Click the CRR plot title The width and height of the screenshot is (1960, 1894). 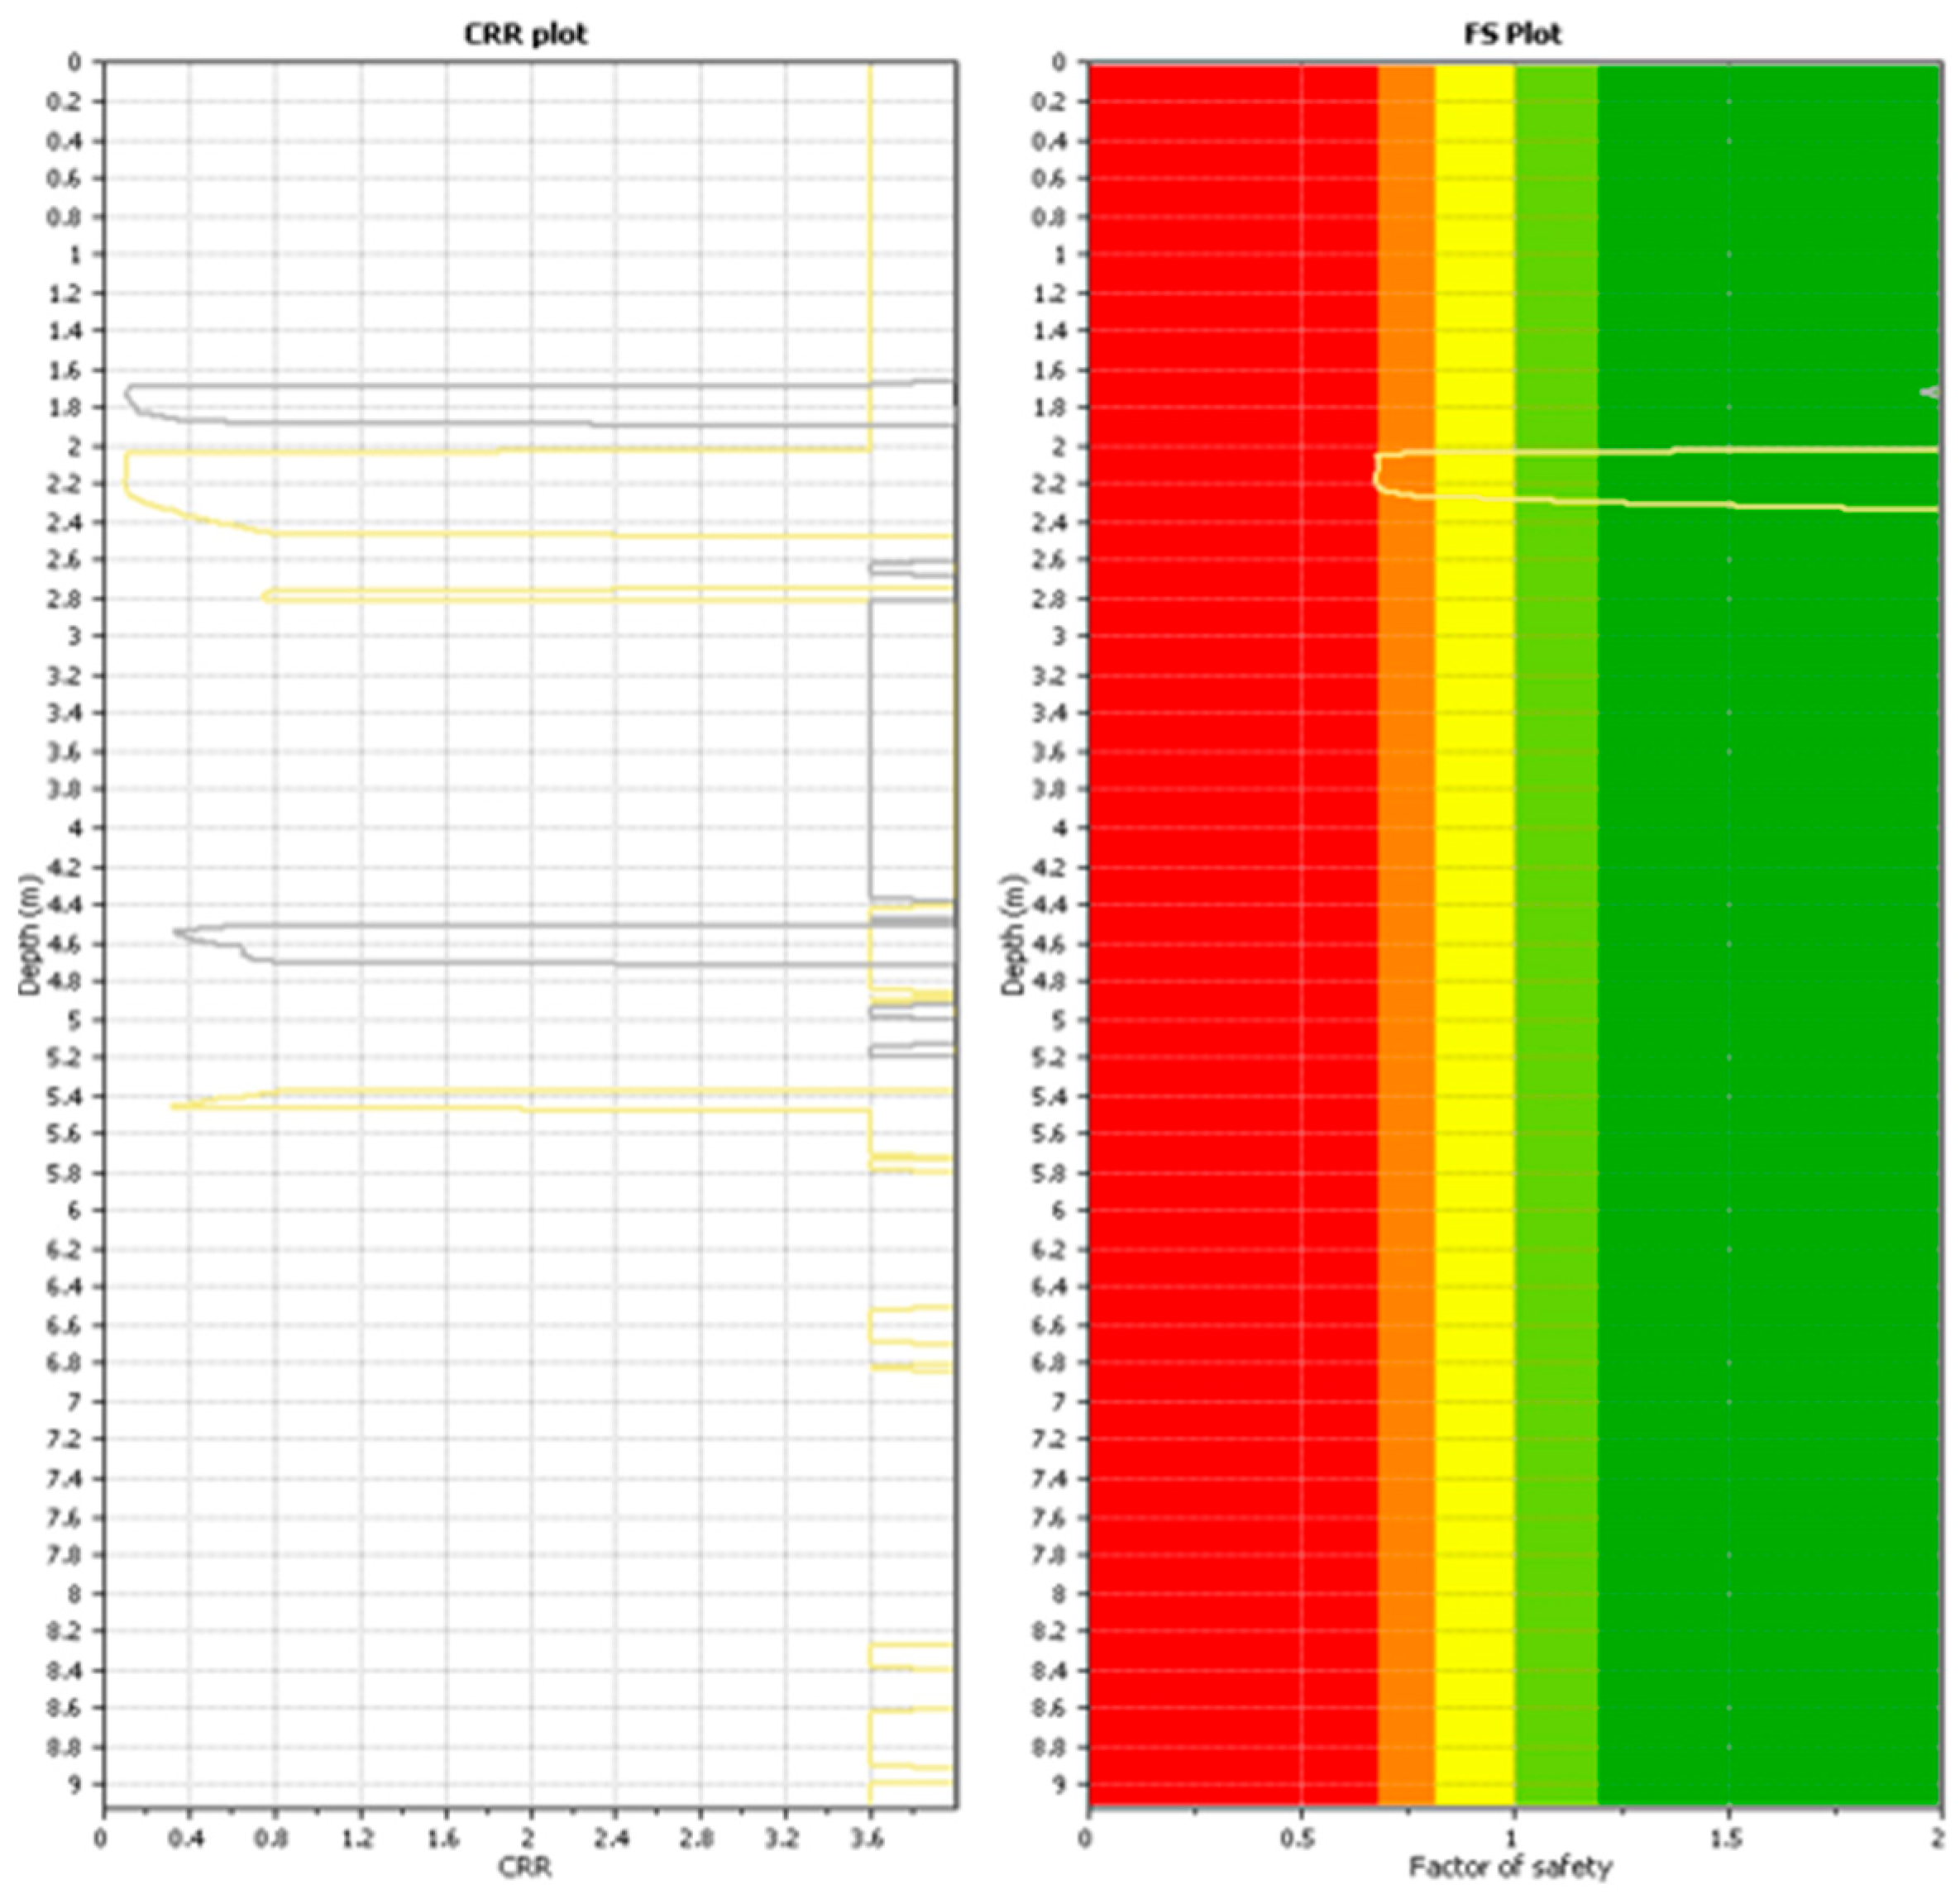[x=526, y=34]
